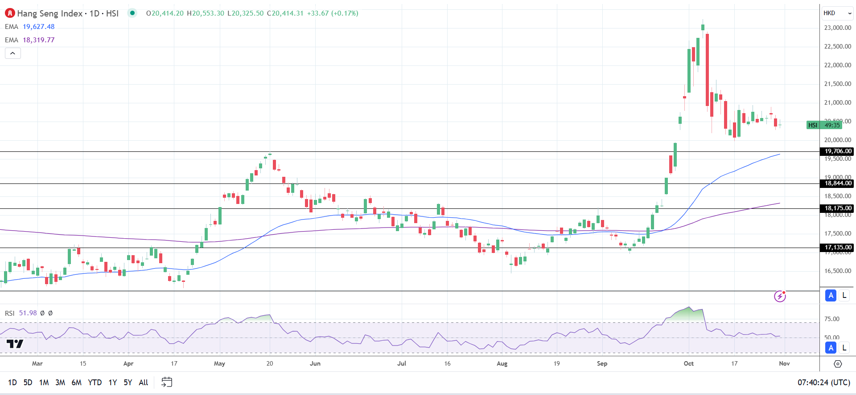Click the Oct label on time axis
Screen dimensions: 856x395
(689, 363)
